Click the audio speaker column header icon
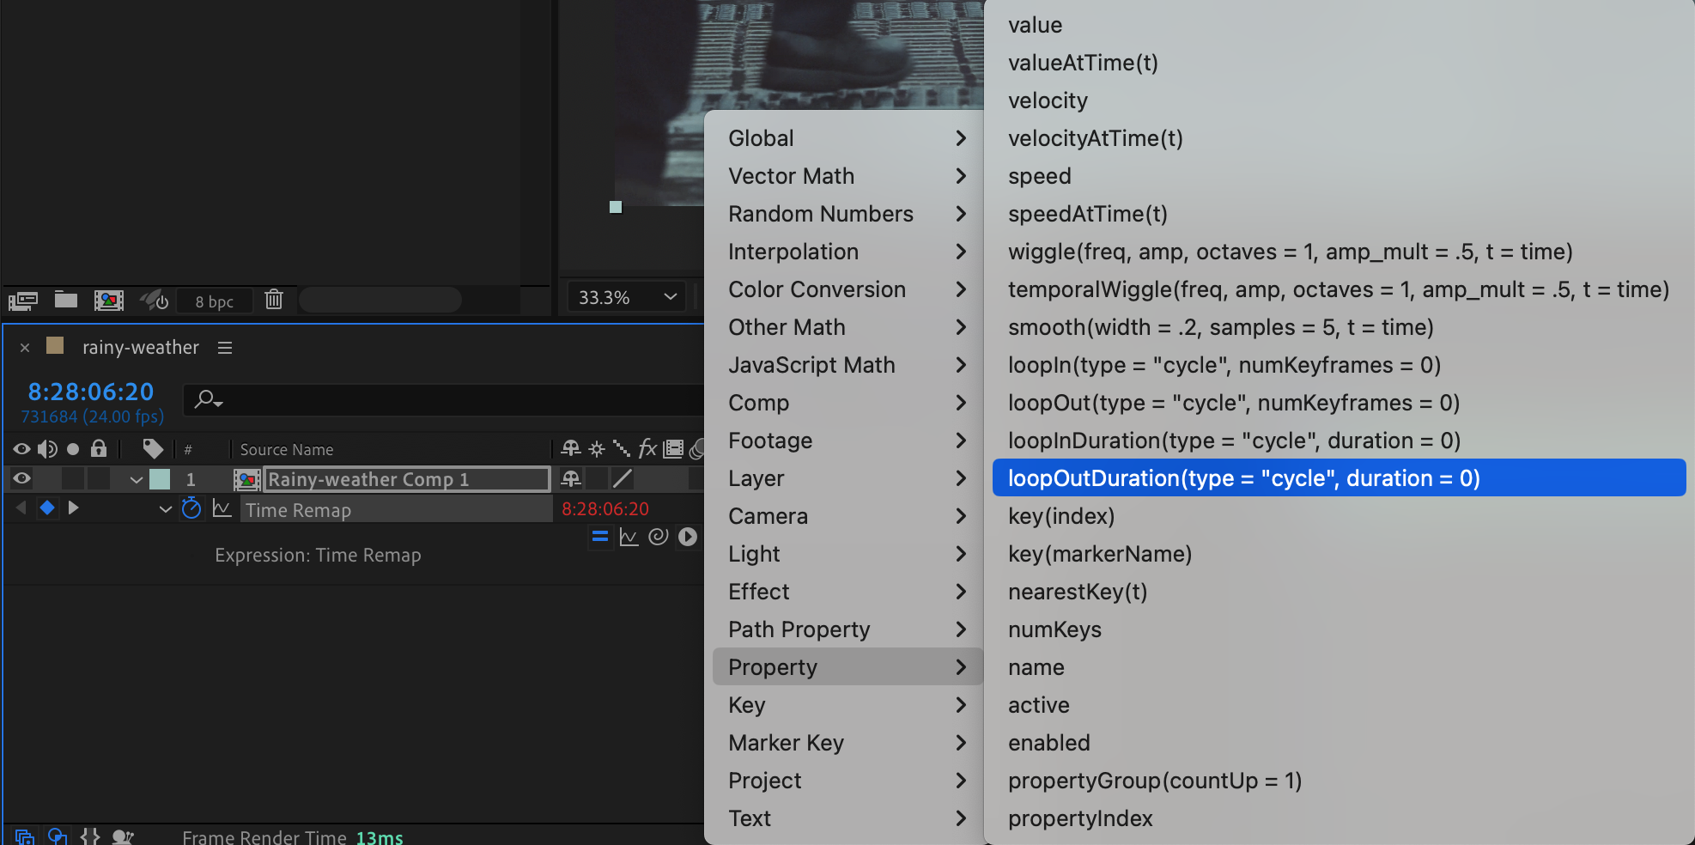The image size is (1695, 845). pos(47,449)
